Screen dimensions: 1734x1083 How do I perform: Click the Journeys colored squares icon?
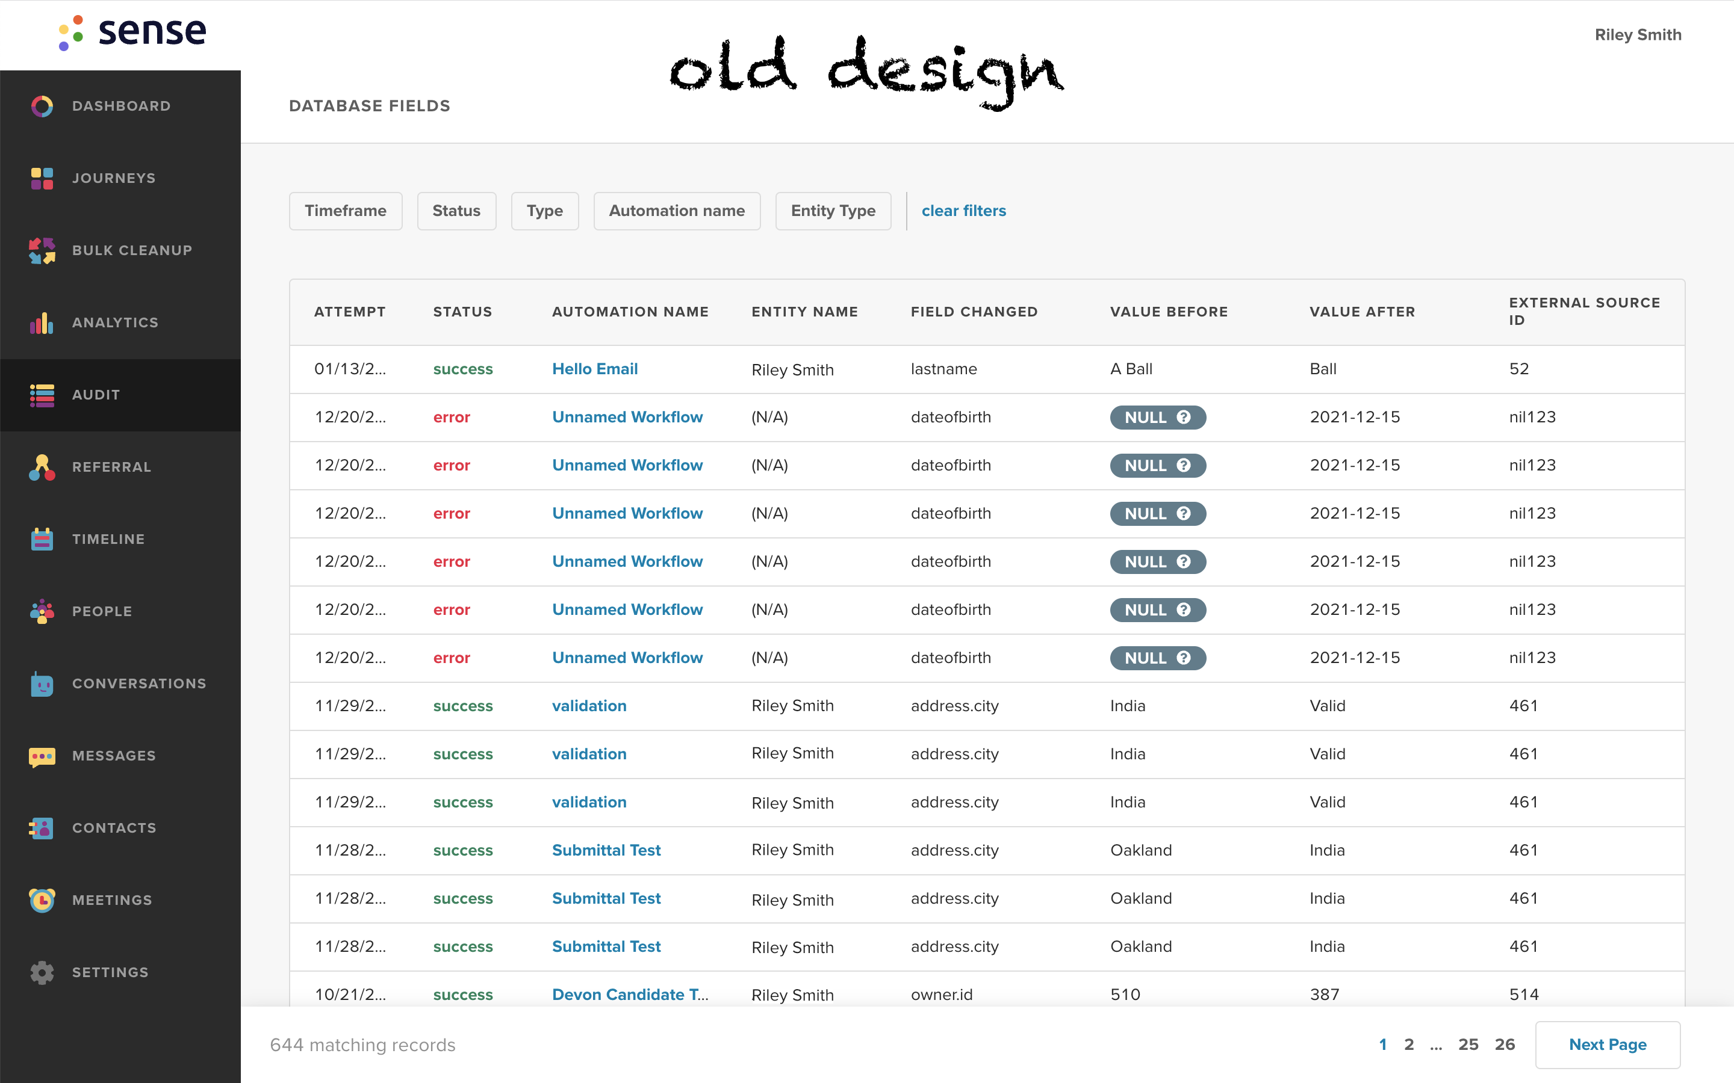coord(42,178)
